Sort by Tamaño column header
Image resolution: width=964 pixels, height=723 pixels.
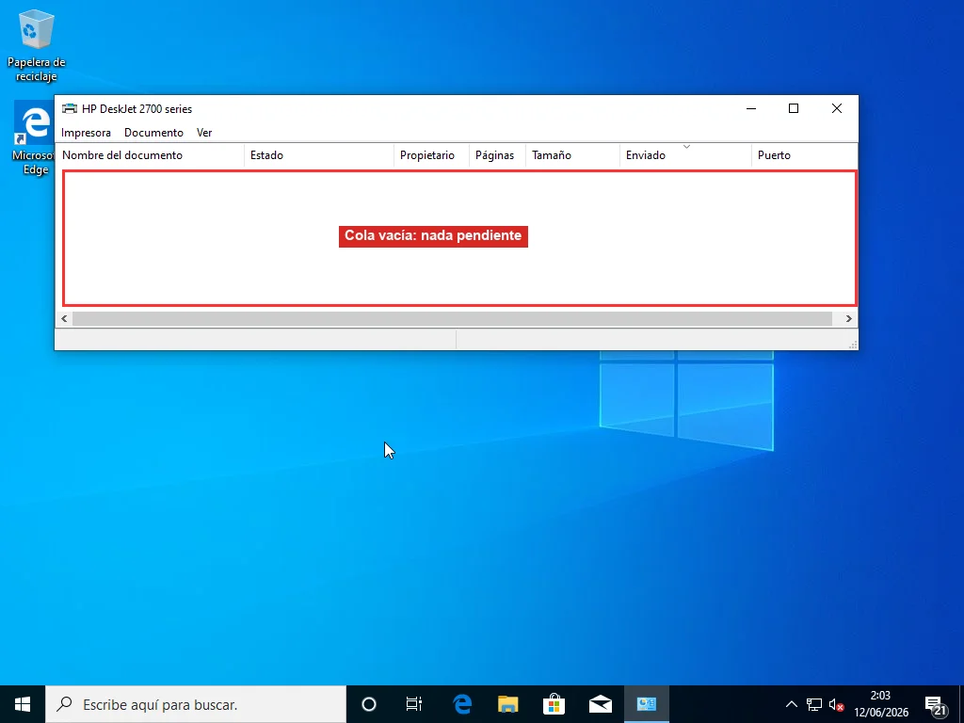[573, 155]
